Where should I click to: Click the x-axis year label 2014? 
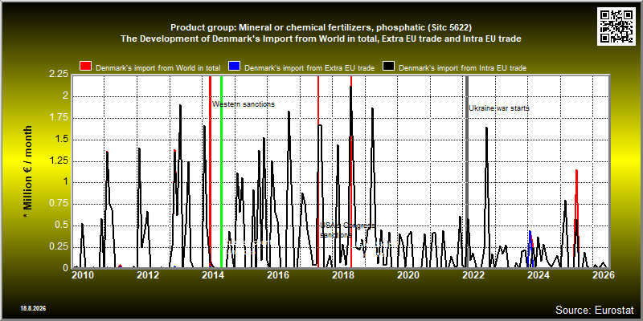click(213, 275)
